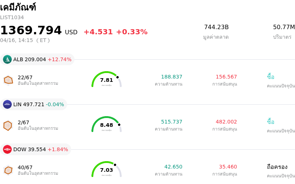Screen dimensions: 295x184
Task: Click the 8.48 score gauge
Action: [x=107, y=125]
